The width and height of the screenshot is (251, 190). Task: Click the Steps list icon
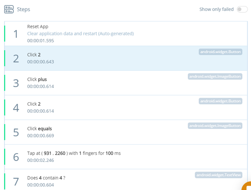9,9
